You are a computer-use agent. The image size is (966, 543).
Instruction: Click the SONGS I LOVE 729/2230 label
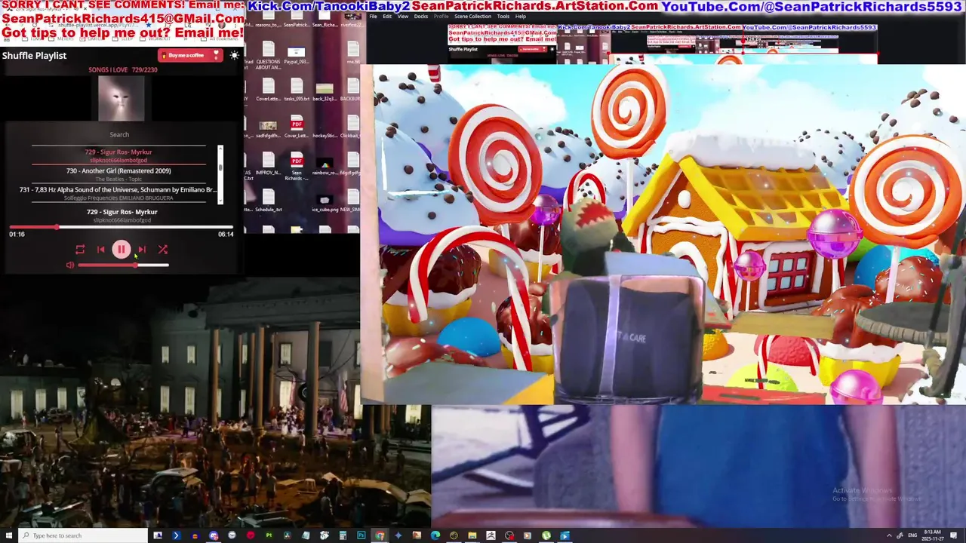pyautogui.click(x=123, y=70)
